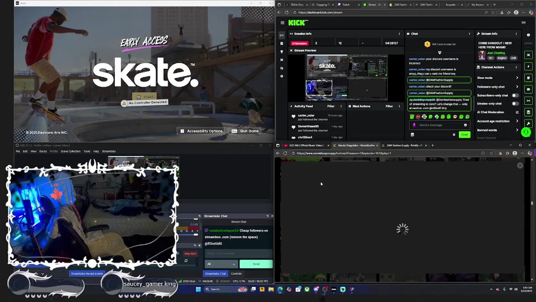This screenshot has height=302, width=536.
Task: Open OBS File menu
Action: coord(18,151)
